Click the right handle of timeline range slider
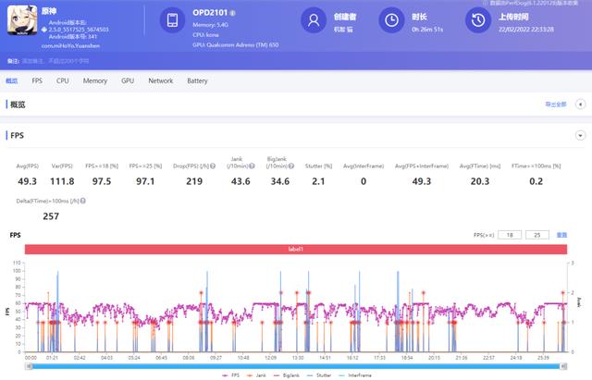 [563, 366]
